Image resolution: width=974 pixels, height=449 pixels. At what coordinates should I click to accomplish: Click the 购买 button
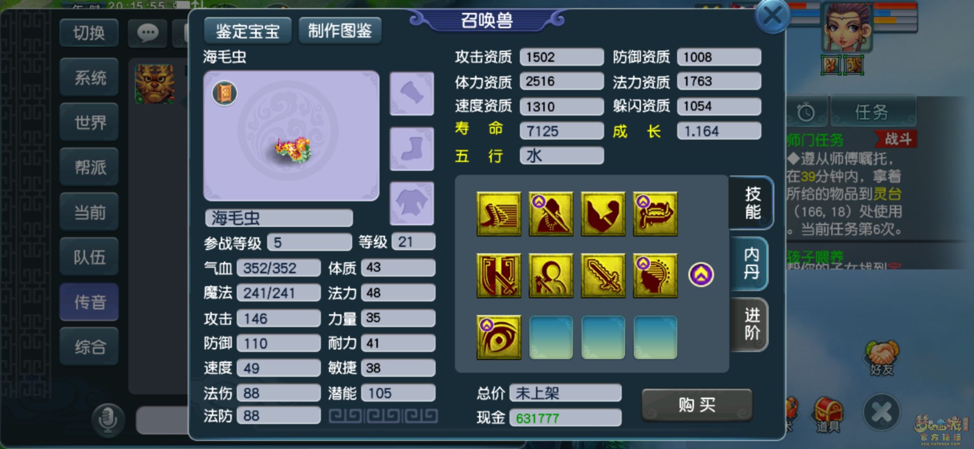[697, 405]
